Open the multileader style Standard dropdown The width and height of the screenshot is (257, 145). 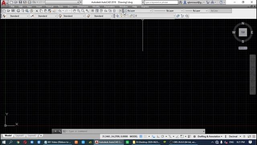pyautogui.click(x=102, y=16)
